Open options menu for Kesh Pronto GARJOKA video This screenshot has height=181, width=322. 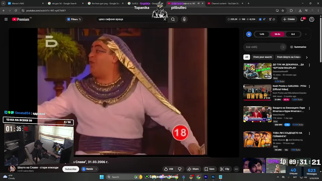(309, 86)
